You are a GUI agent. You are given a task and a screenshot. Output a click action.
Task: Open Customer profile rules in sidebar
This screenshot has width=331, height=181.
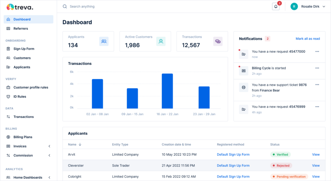(31, 88)
